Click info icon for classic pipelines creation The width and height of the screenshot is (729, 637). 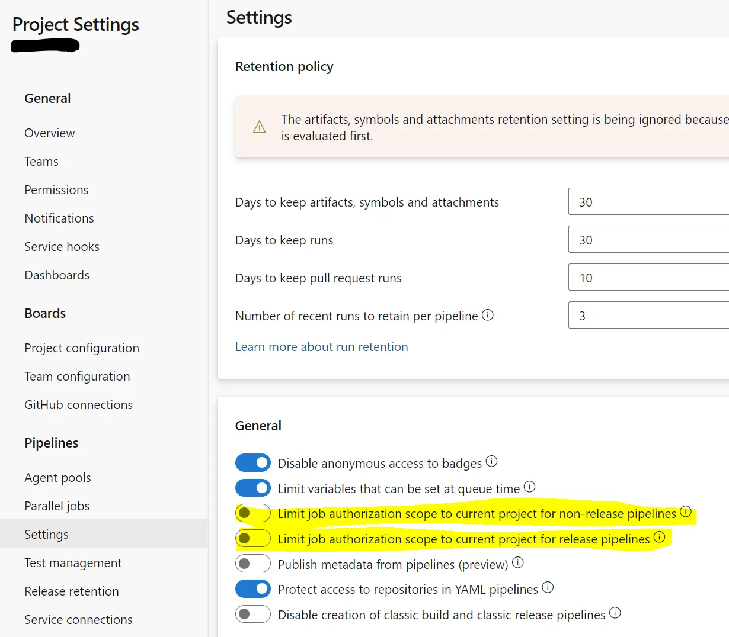click(615, 613)
